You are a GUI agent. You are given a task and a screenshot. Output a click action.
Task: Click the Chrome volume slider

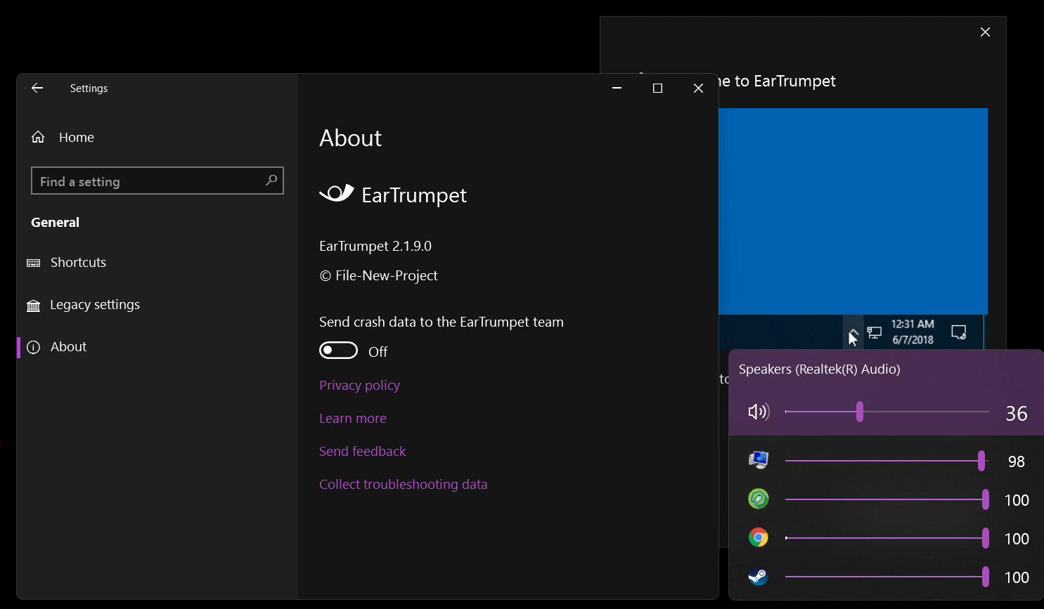click(x=887, y=538)
